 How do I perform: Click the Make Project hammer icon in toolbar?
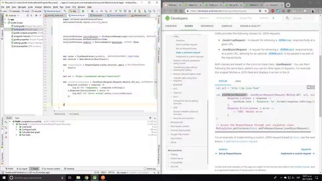point(65,11)
